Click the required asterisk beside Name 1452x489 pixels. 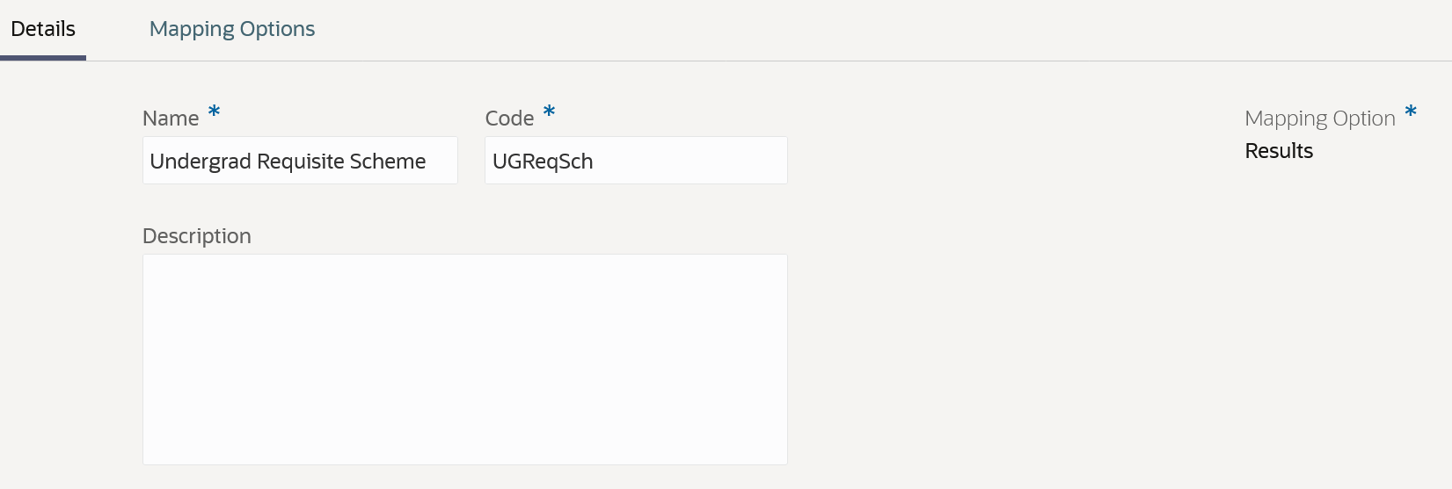tap(214, 112)
